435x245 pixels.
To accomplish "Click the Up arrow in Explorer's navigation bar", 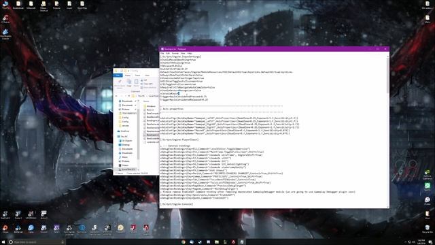I will (x=129, y=96).
